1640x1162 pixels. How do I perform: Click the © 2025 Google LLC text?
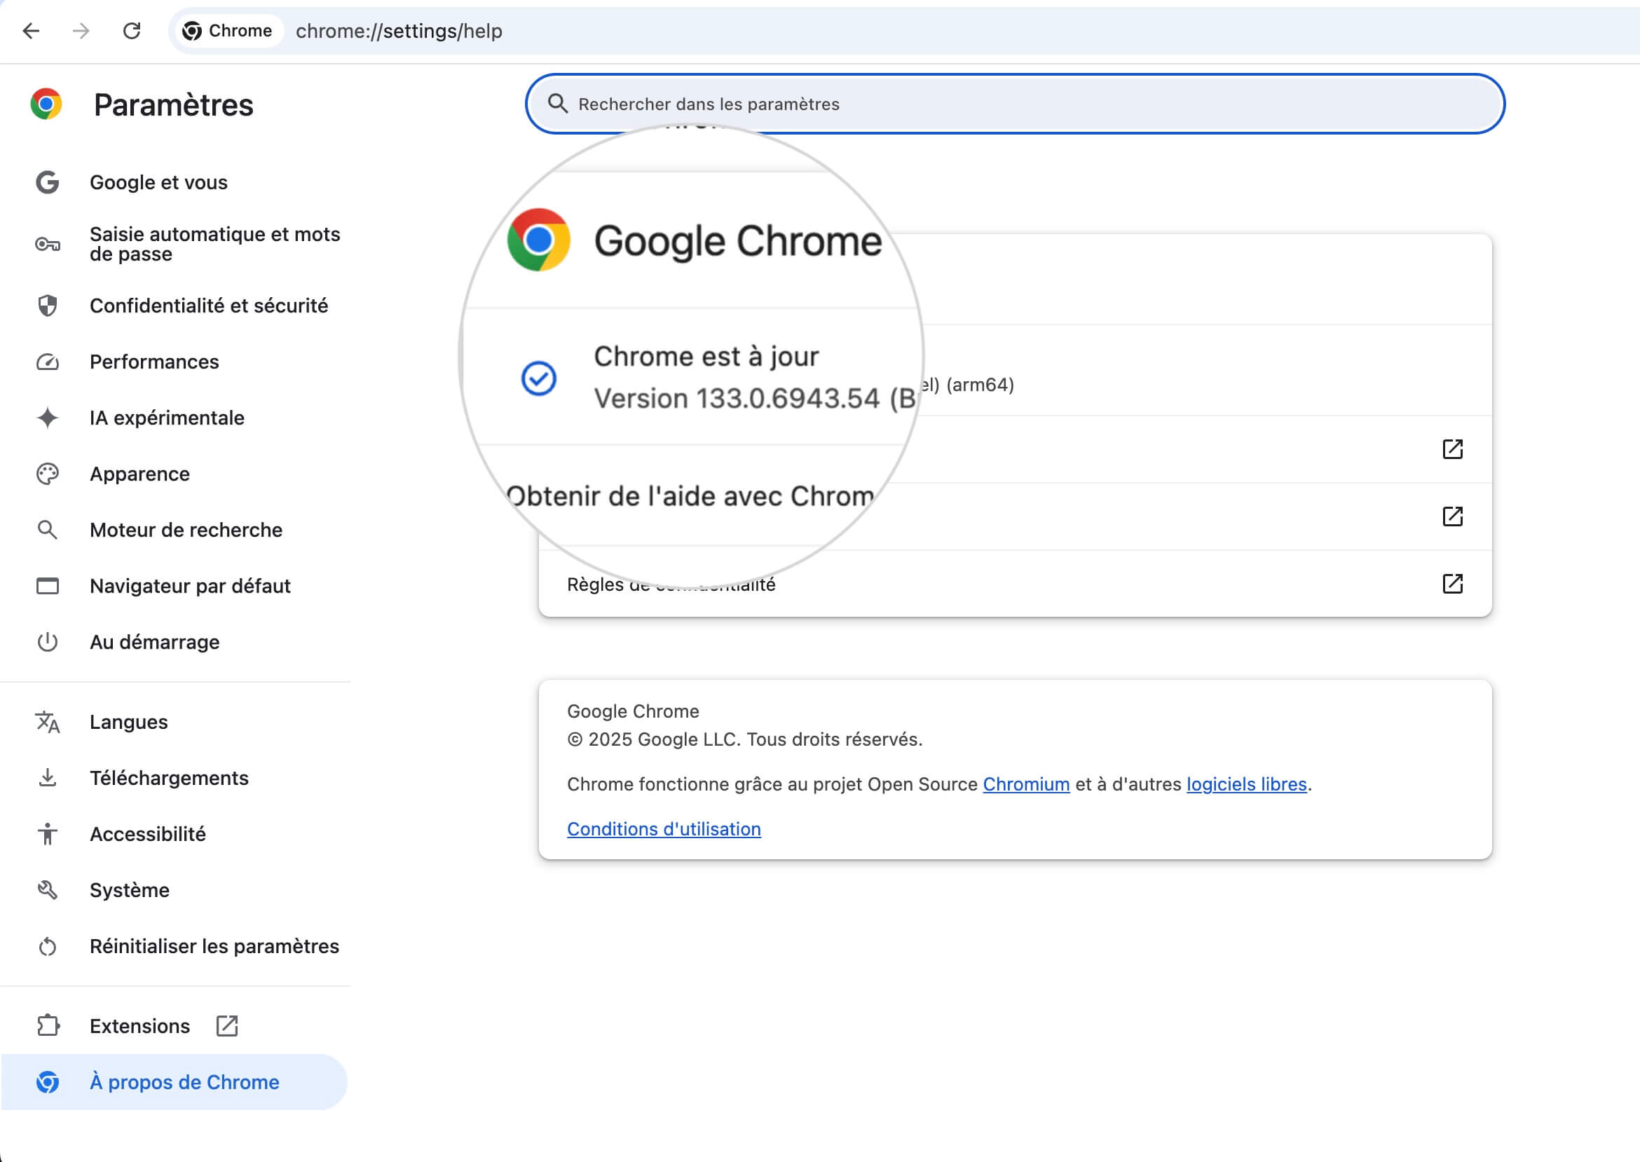tap(744, 739)
